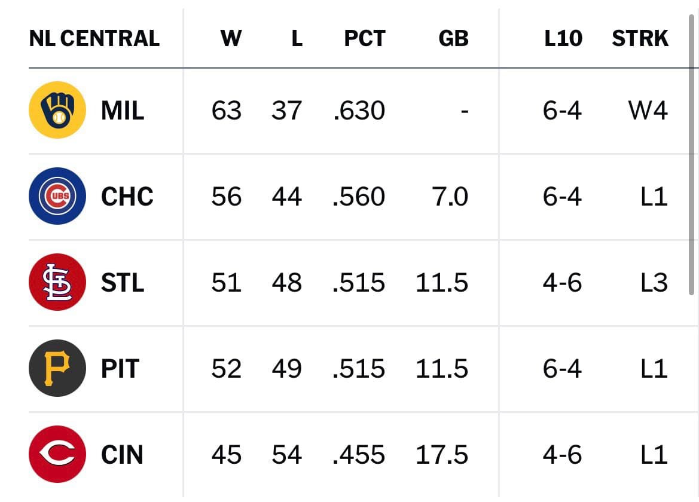Image resolution: width=699 pixels, height=502 pixels.
Task: Select Milwaukee's W4 streak cell
Action: [648, 111]
